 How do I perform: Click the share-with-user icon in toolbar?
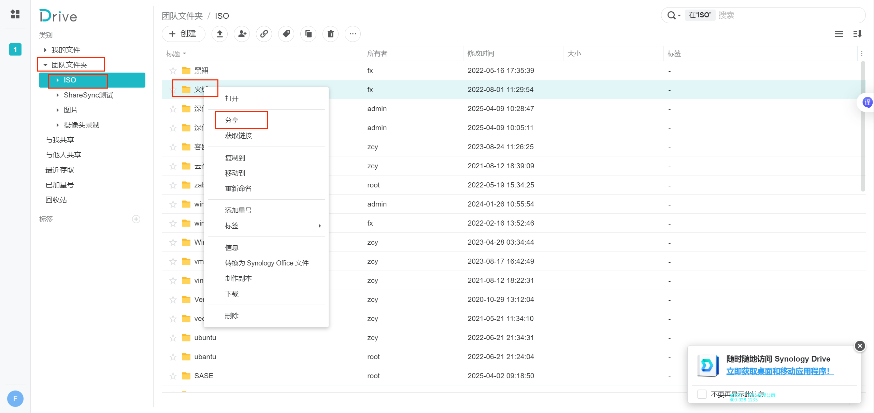pyautogui.click(x=242, y=34)
